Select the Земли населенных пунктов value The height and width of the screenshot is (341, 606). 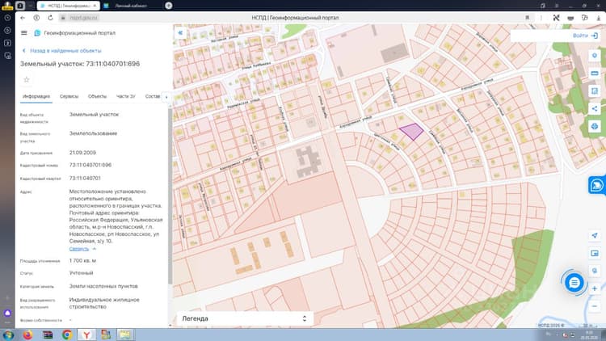103,286
